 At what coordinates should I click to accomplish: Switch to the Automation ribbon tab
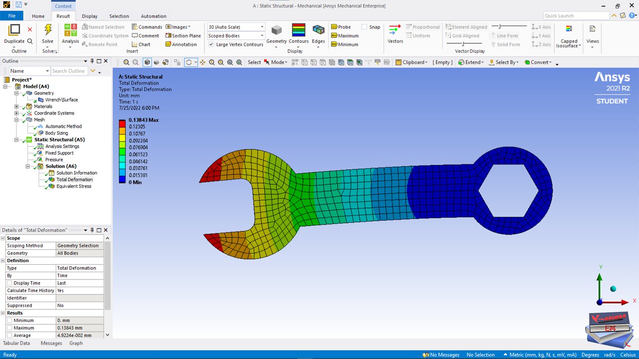click(x=154, y=16)
